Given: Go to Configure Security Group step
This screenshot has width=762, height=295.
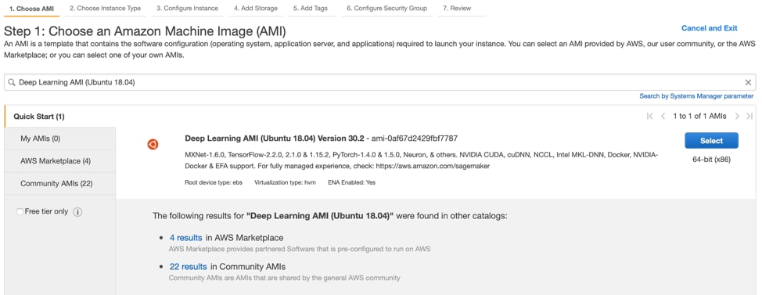Looking at the screenshot, I should [x=386, y=9].
